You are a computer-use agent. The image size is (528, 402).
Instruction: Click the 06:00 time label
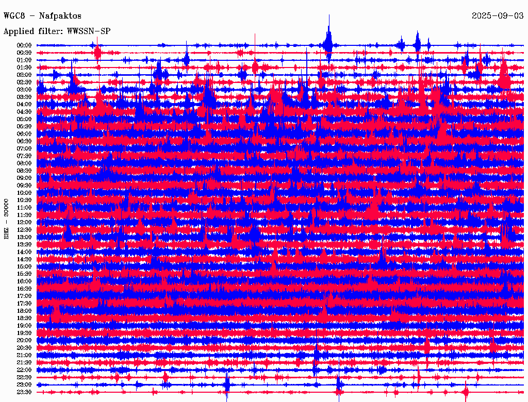click(x=24, y=134)
